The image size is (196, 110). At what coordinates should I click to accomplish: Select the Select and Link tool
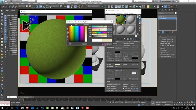click(9, 7)
